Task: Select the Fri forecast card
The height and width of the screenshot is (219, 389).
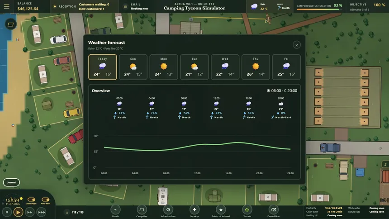Action: click(286, 67)
